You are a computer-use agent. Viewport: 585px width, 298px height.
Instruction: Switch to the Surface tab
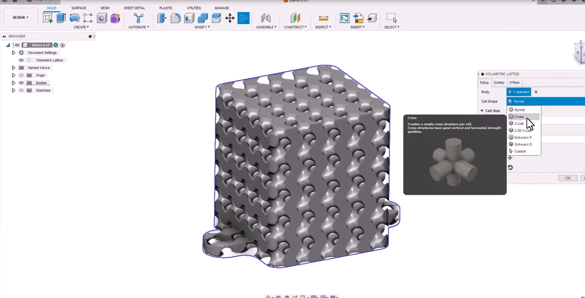(79, 8)
